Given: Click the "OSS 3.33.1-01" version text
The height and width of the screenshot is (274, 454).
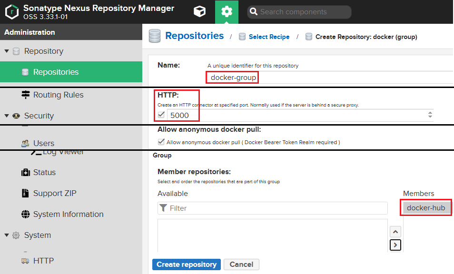Looking at the screenshot, I should (46, 17).
